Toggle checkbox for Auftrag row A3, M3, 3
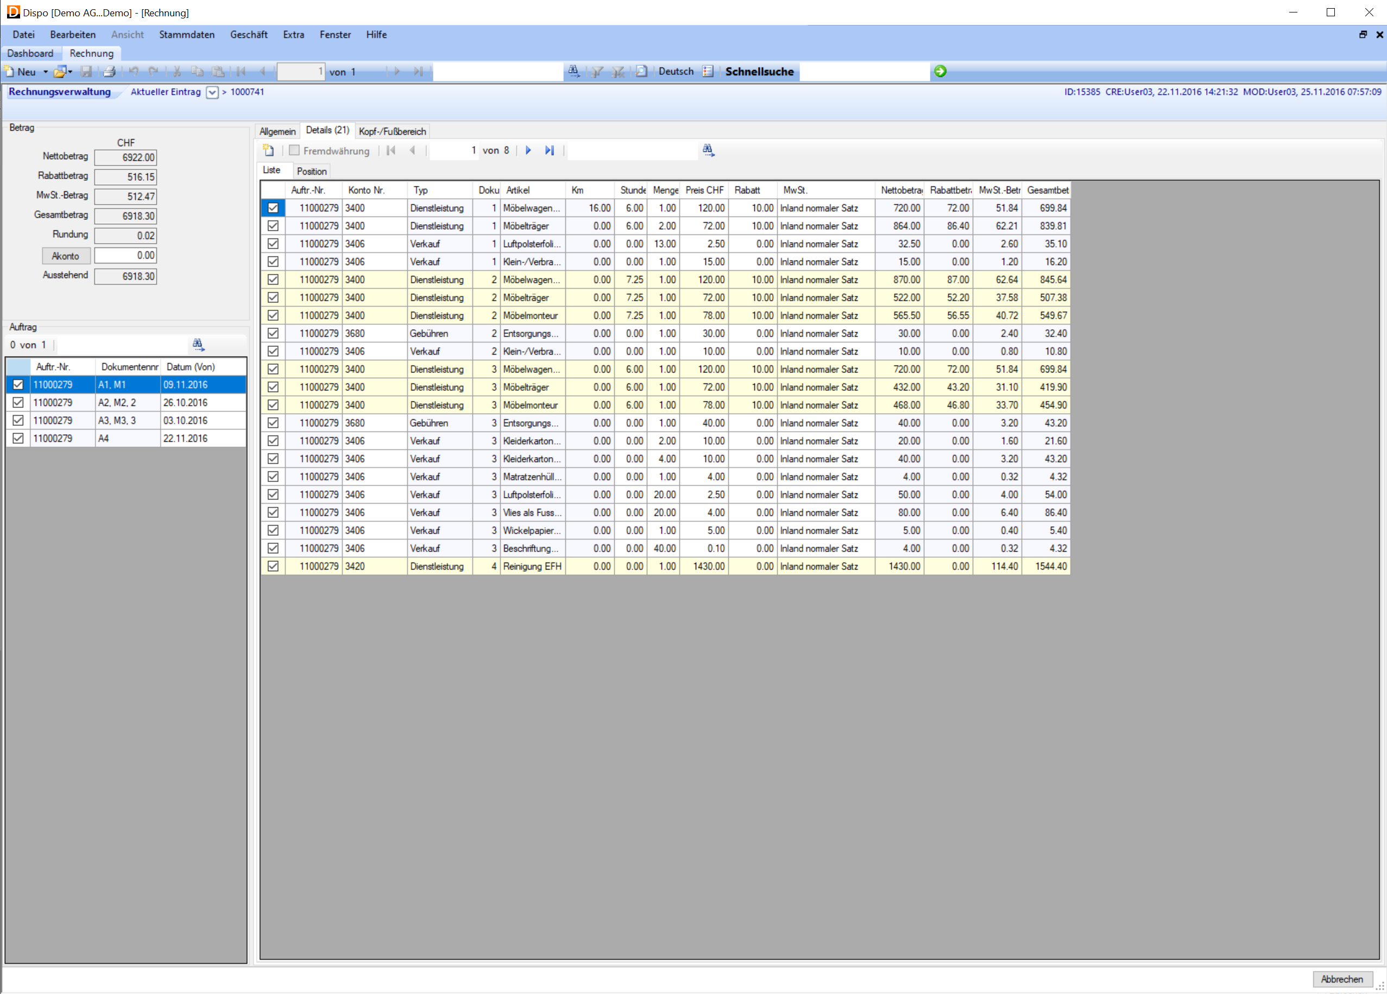 [18, 421]
